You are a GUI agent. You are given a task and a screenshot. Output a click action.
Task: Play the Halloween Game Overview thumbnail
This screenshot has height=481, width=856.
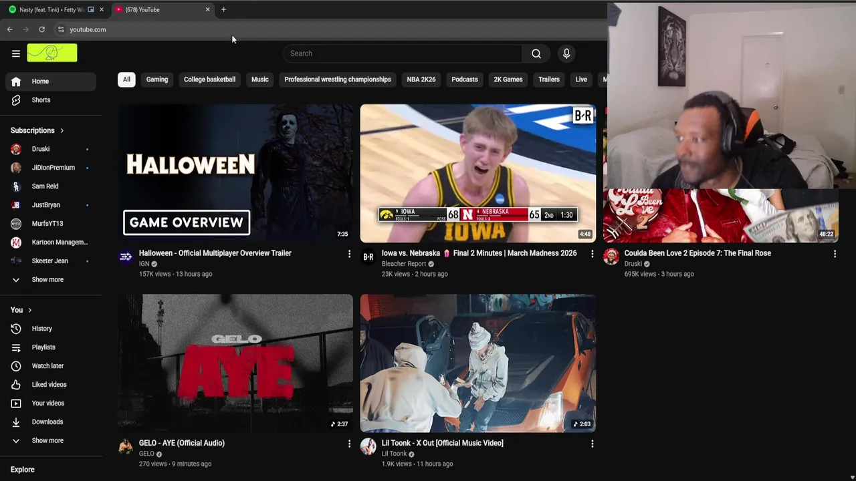point(235,173)
